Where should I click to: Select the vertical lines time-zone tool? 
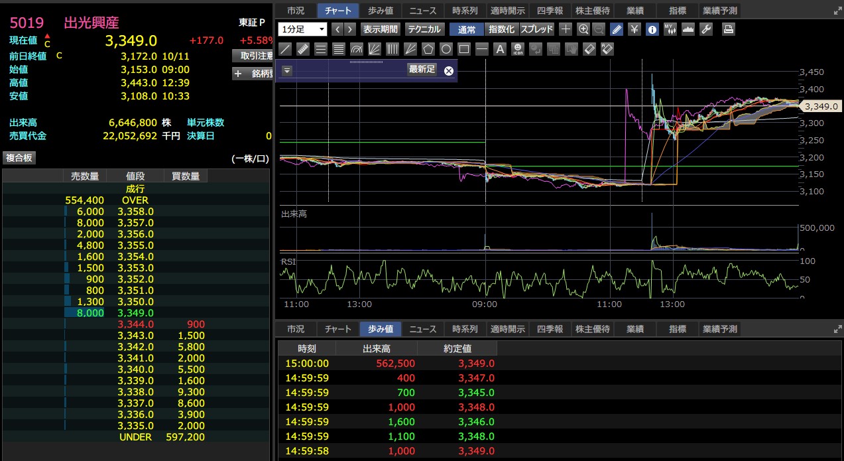coord(392,49)
